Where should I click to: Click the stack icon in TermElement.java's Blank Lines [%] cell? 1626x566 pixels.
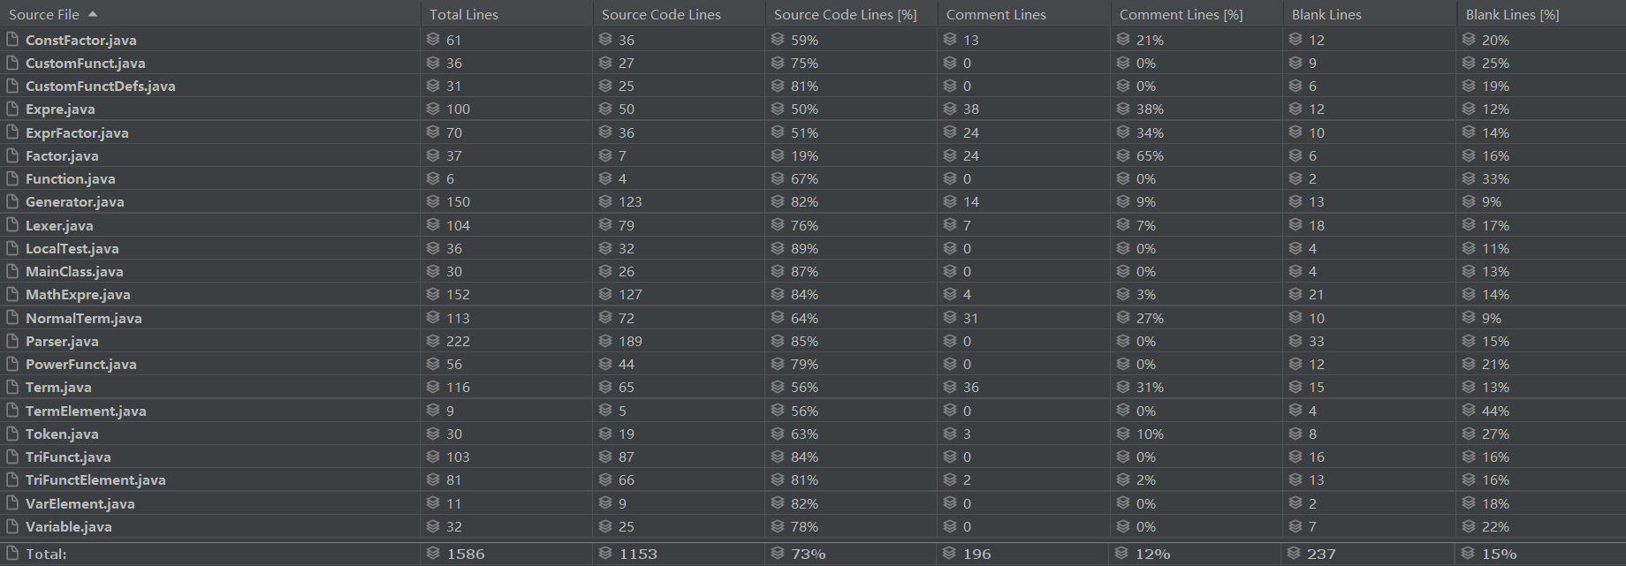[1469, 411]
